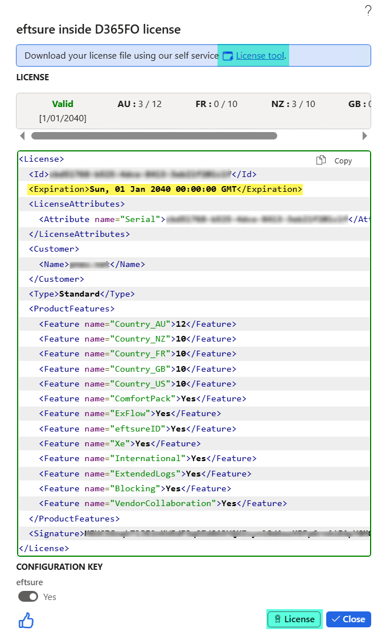Click the highlighted Expiration line
The image size is (382, 641).
point(165,189)
